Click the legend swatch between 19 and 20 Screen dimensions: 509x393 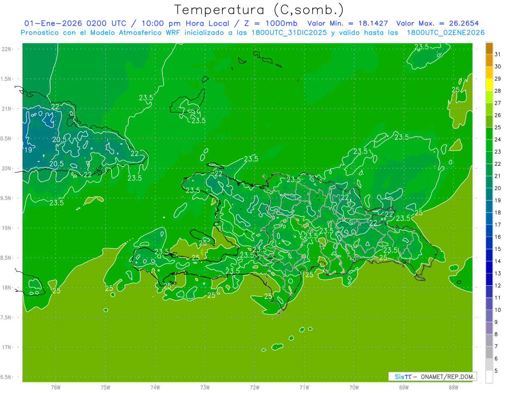point(489,194)
